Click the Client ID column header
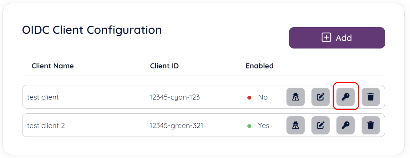 click(164, 66)
